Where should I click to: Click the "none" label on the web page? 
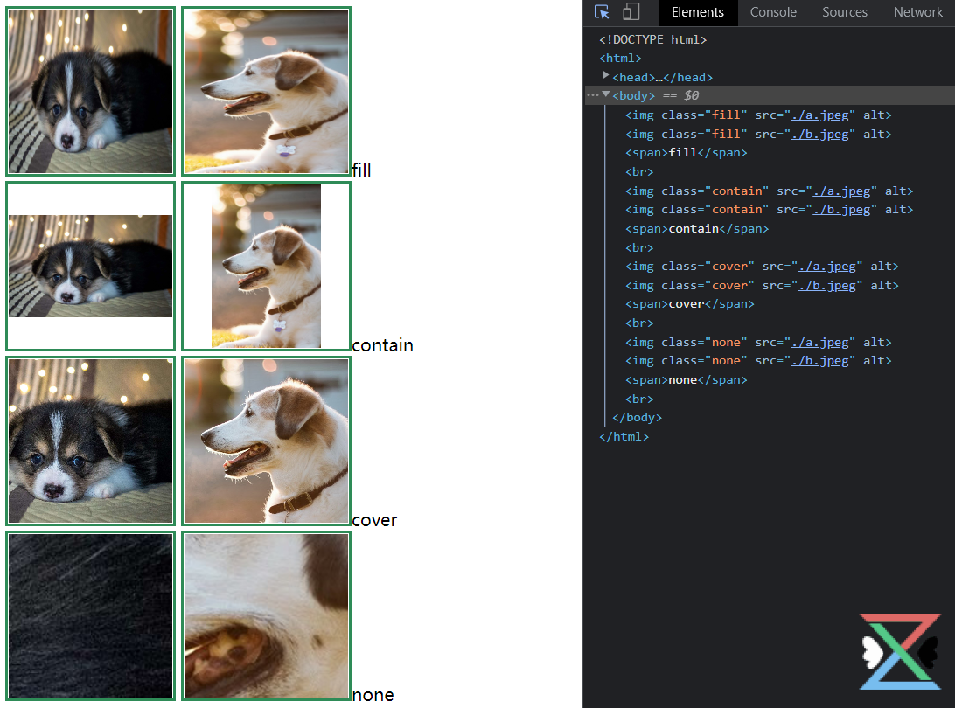(x=373, y=695)
